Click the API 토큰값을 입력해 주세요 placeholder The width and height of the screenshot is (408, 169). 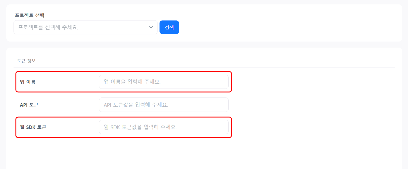[x=136, y=105]
